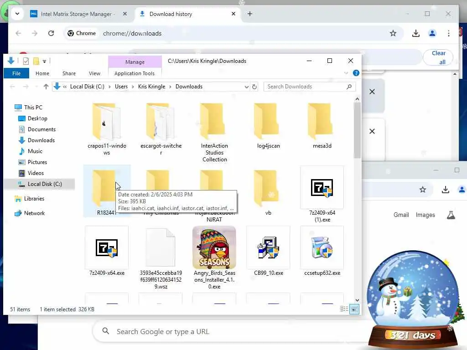Click Clear all in Download history
Screen dimensions: 467x350
coord(438,57)
